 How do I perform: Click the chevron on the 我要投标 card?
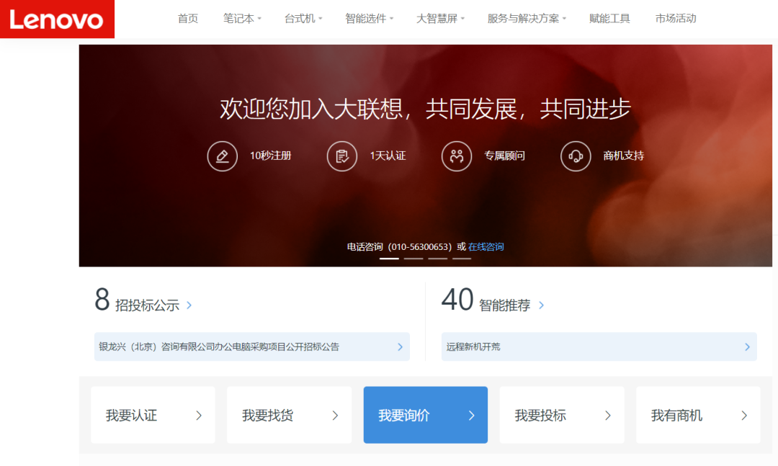[608, 416]
